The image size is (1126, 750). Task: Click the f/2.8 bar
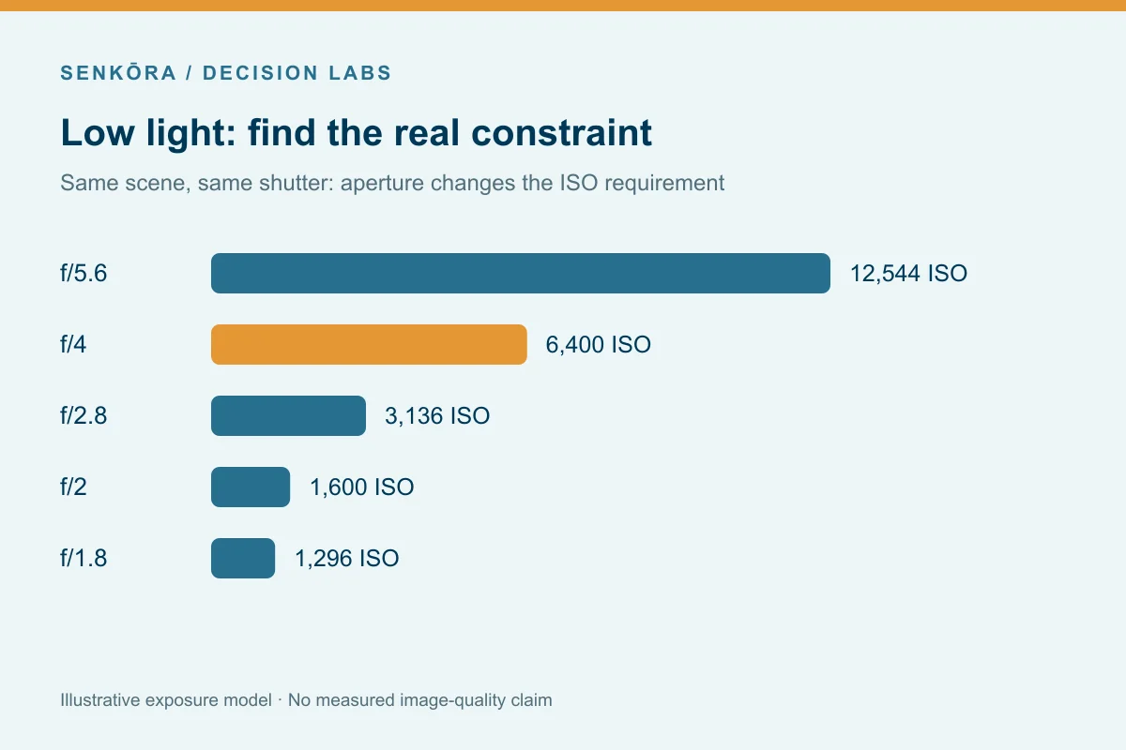(288, 415)
